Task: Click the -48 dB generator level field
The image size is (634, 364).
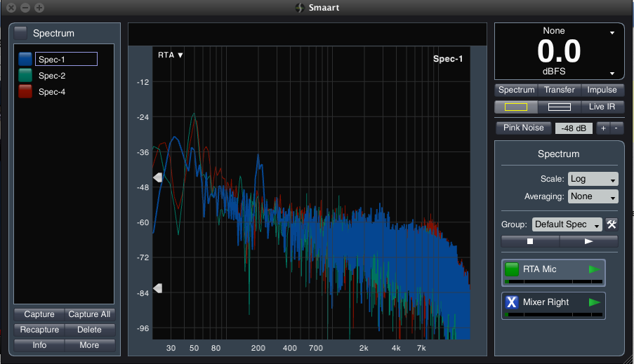Action: pos(574,128)
